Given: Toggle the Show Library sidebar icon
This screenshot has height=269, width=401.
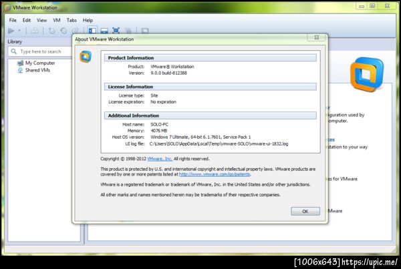Looking at the screenshot, I should click(92, 31).
